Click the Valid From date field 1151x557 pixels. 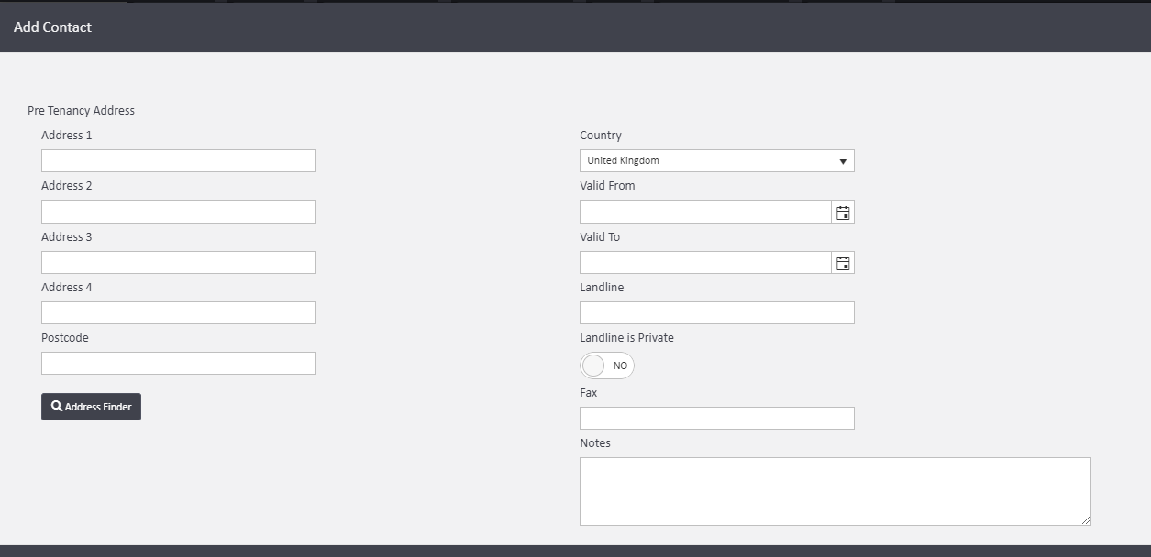(703, 211)
